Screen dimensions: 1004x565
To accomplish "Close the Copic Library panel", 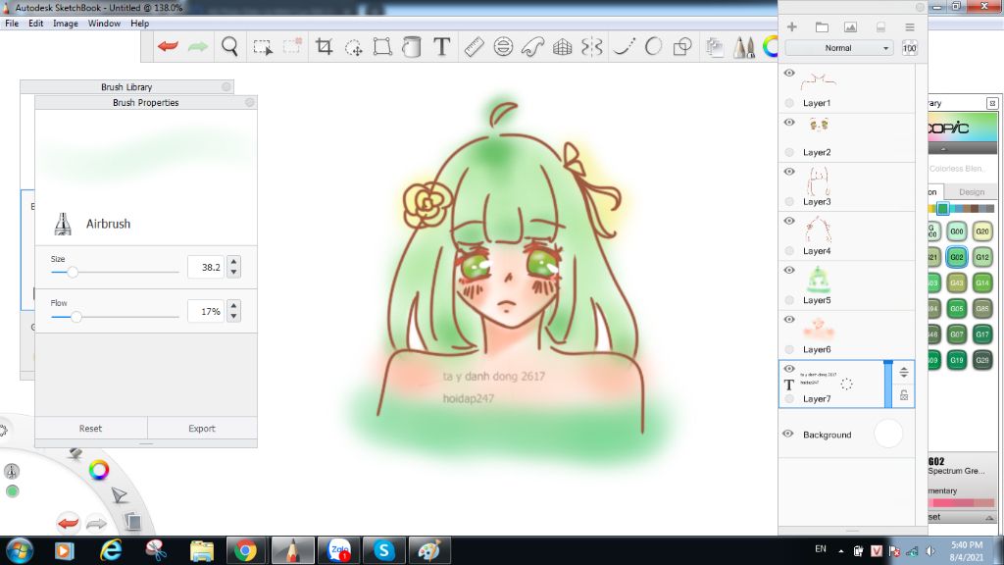I will 992,103.
